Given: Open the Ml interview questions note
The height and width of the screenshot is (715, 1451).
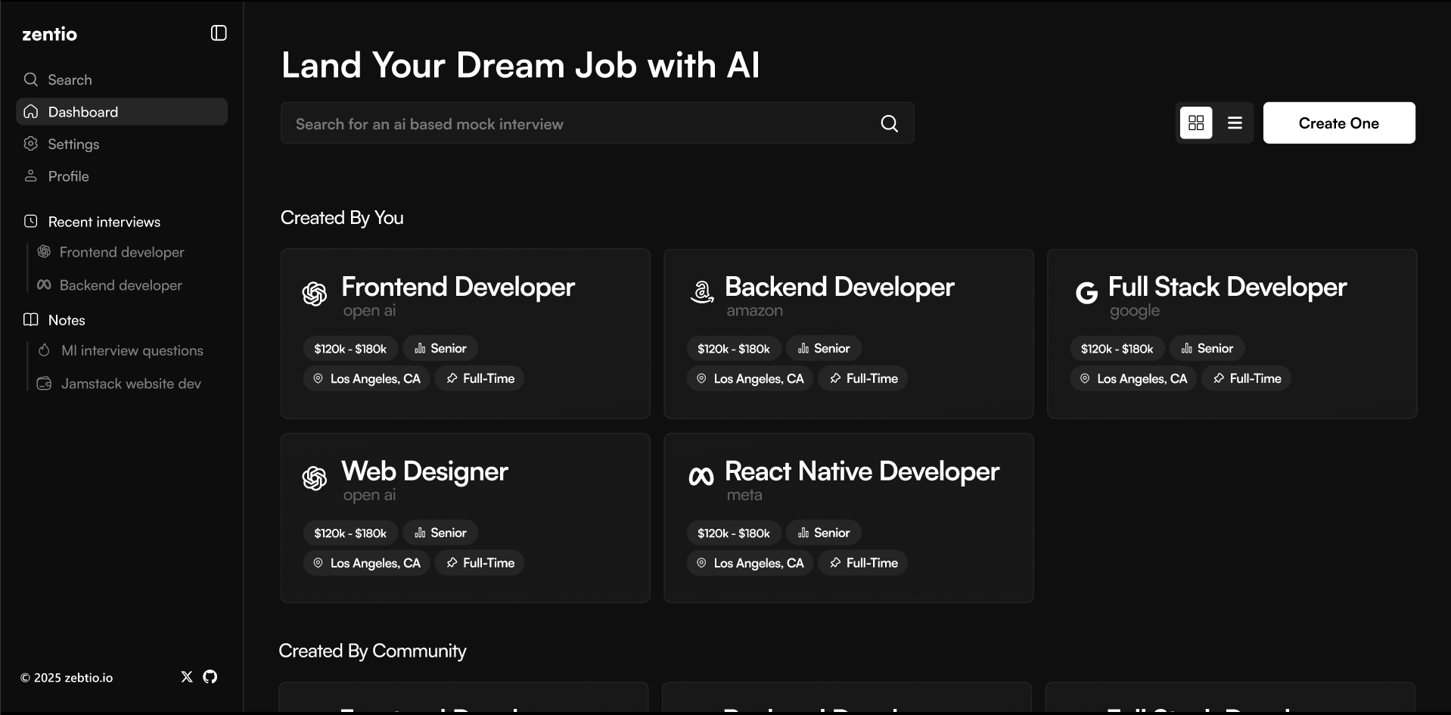Looking at the screenshot, I should pos(132,350).
